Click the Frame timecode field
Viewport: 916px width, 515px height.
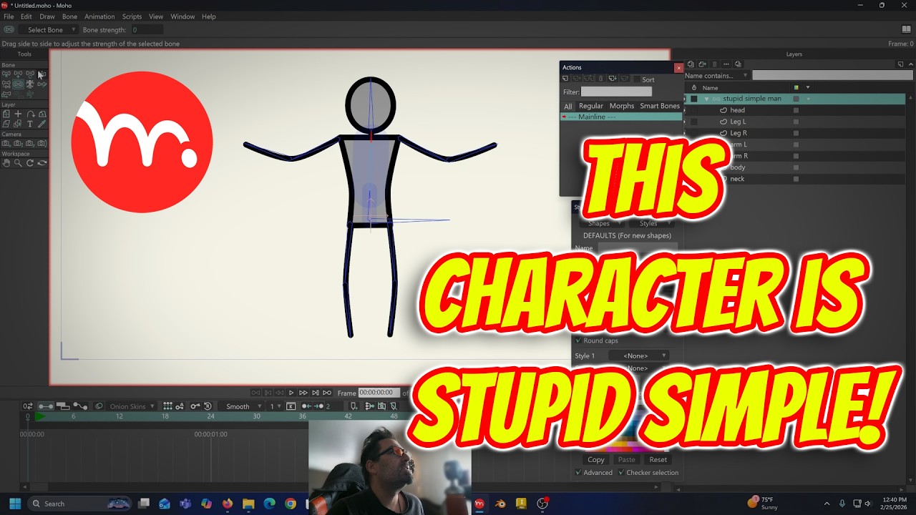[x=379, y=393]
